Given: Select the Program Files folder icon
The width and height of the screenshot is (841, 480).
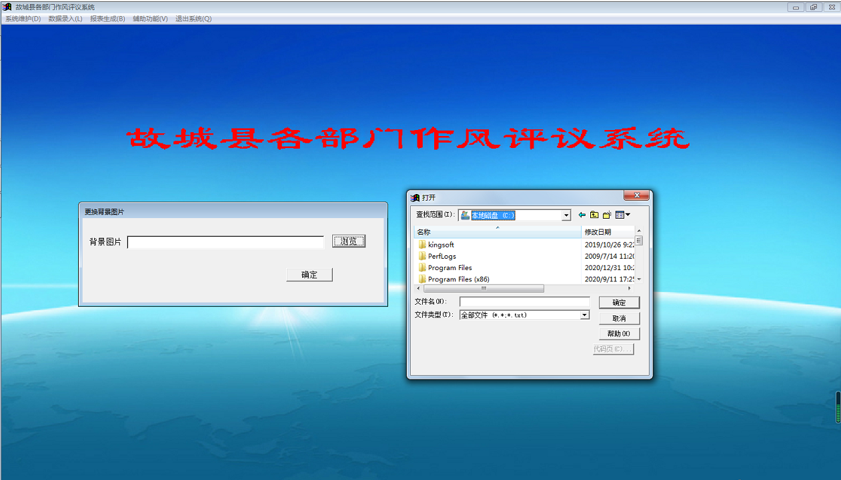Looking at the screenshot, I should (422, 267).
